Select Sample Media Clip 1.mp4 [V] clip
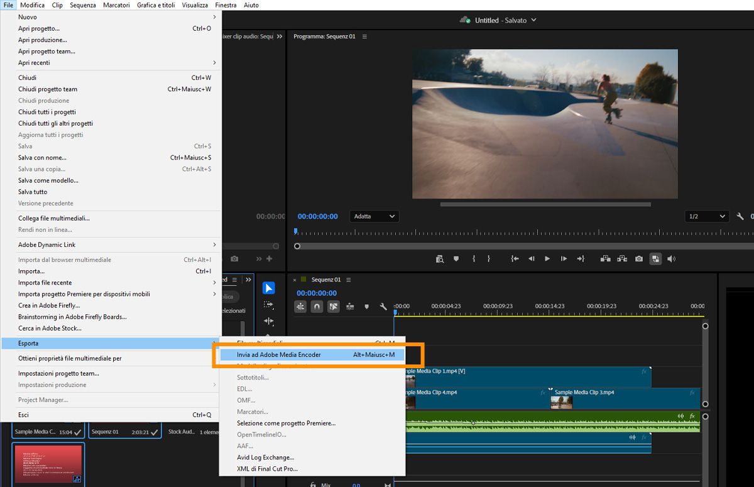This screenshot has height=487, width=754. tap(528, 377)
